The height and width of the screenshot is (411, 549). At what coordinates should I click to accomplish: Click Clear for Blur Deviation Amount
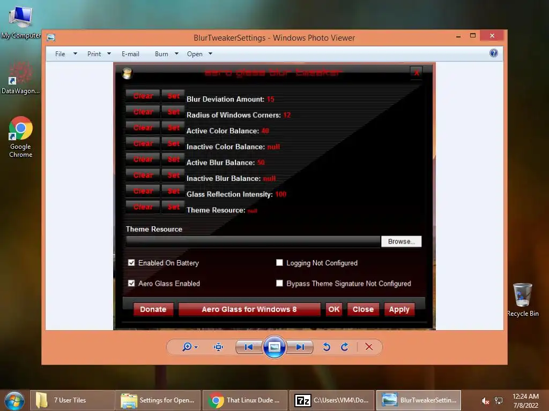[x=143, y=96]
